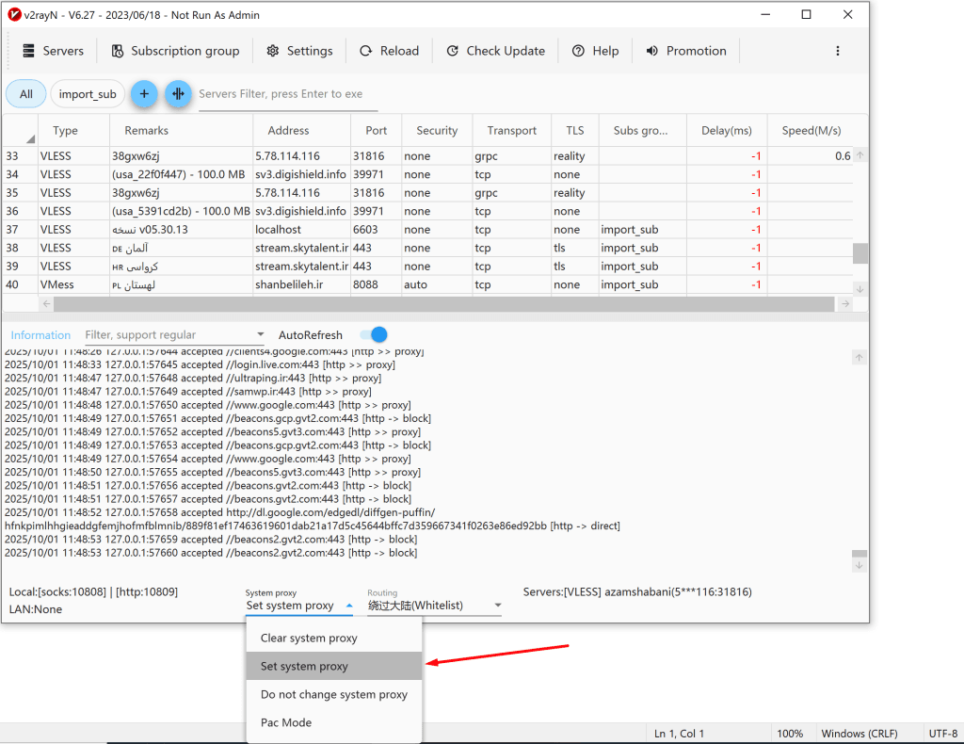Open the Servers menu
The image size is (964, 744).
53,51
